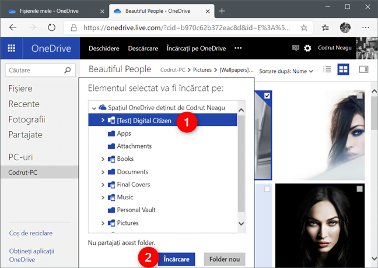Click the browser forward arrow
The image size is (378, 268).
click(x=32, y=27)
